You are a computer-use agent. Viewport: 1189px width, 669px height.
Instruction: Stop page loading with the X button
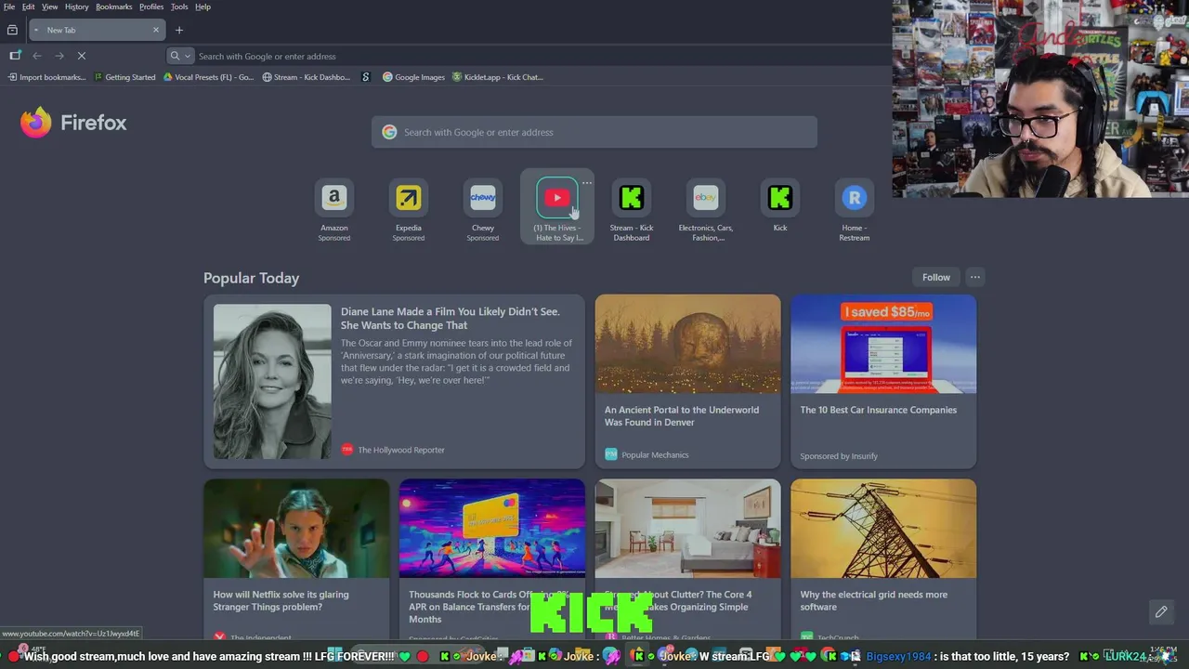pos(82,56)
